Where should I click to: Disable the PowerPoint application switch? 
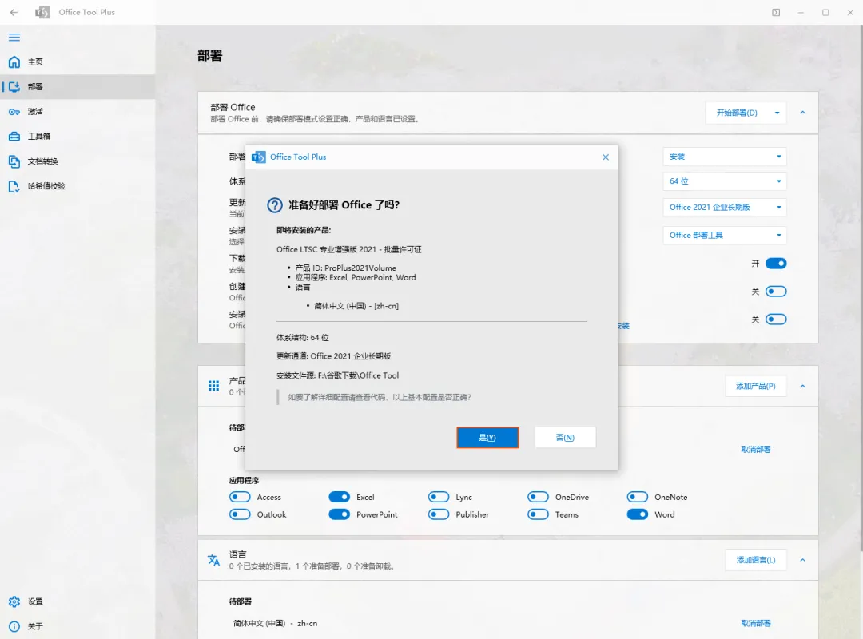[339, 514]
